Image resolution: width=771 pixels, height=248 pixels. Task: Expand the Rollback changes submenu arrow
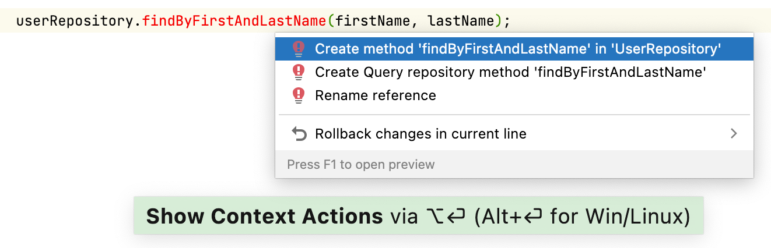(734, 134)
